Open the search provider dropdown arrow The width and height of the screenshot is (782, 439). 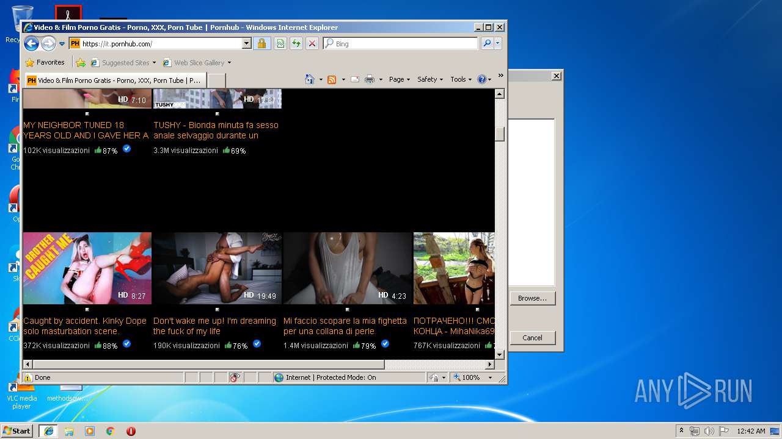[x=497, y=44]
